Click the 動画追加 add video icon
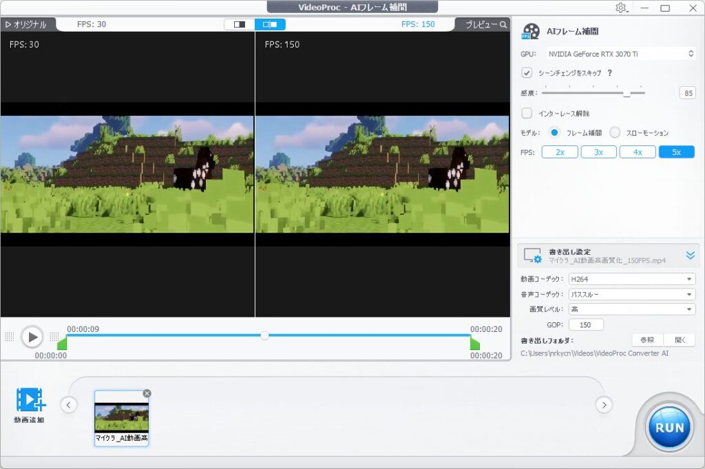Viewport: 705px width, 469px height. click(30, 399)
